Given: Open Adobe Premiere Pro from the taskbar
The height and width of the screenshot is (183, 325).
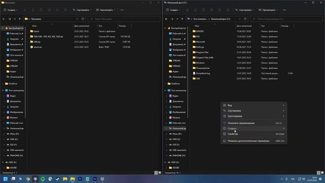Looking at the screenshot, I should pyautogui.click(x=80, y=179).
